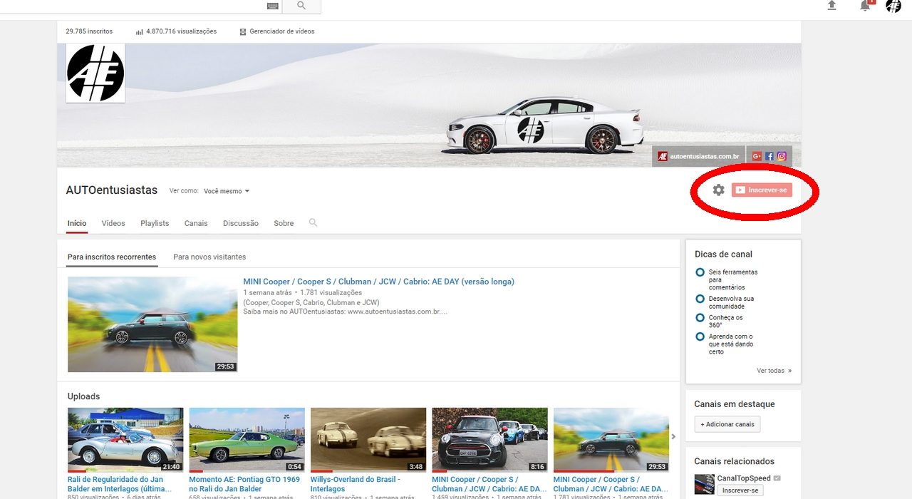Expand the 'Você mesmo' view-as dropdown
Viewport: 912px width, 499px height.
coord(227,191)
